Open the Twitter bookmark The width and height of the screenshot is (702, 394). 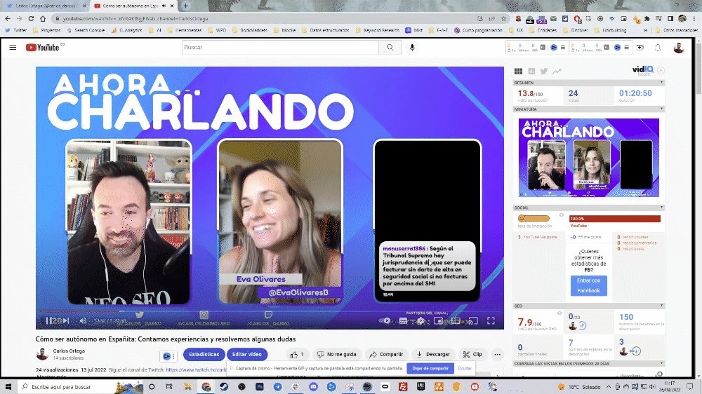pos(16,30)
